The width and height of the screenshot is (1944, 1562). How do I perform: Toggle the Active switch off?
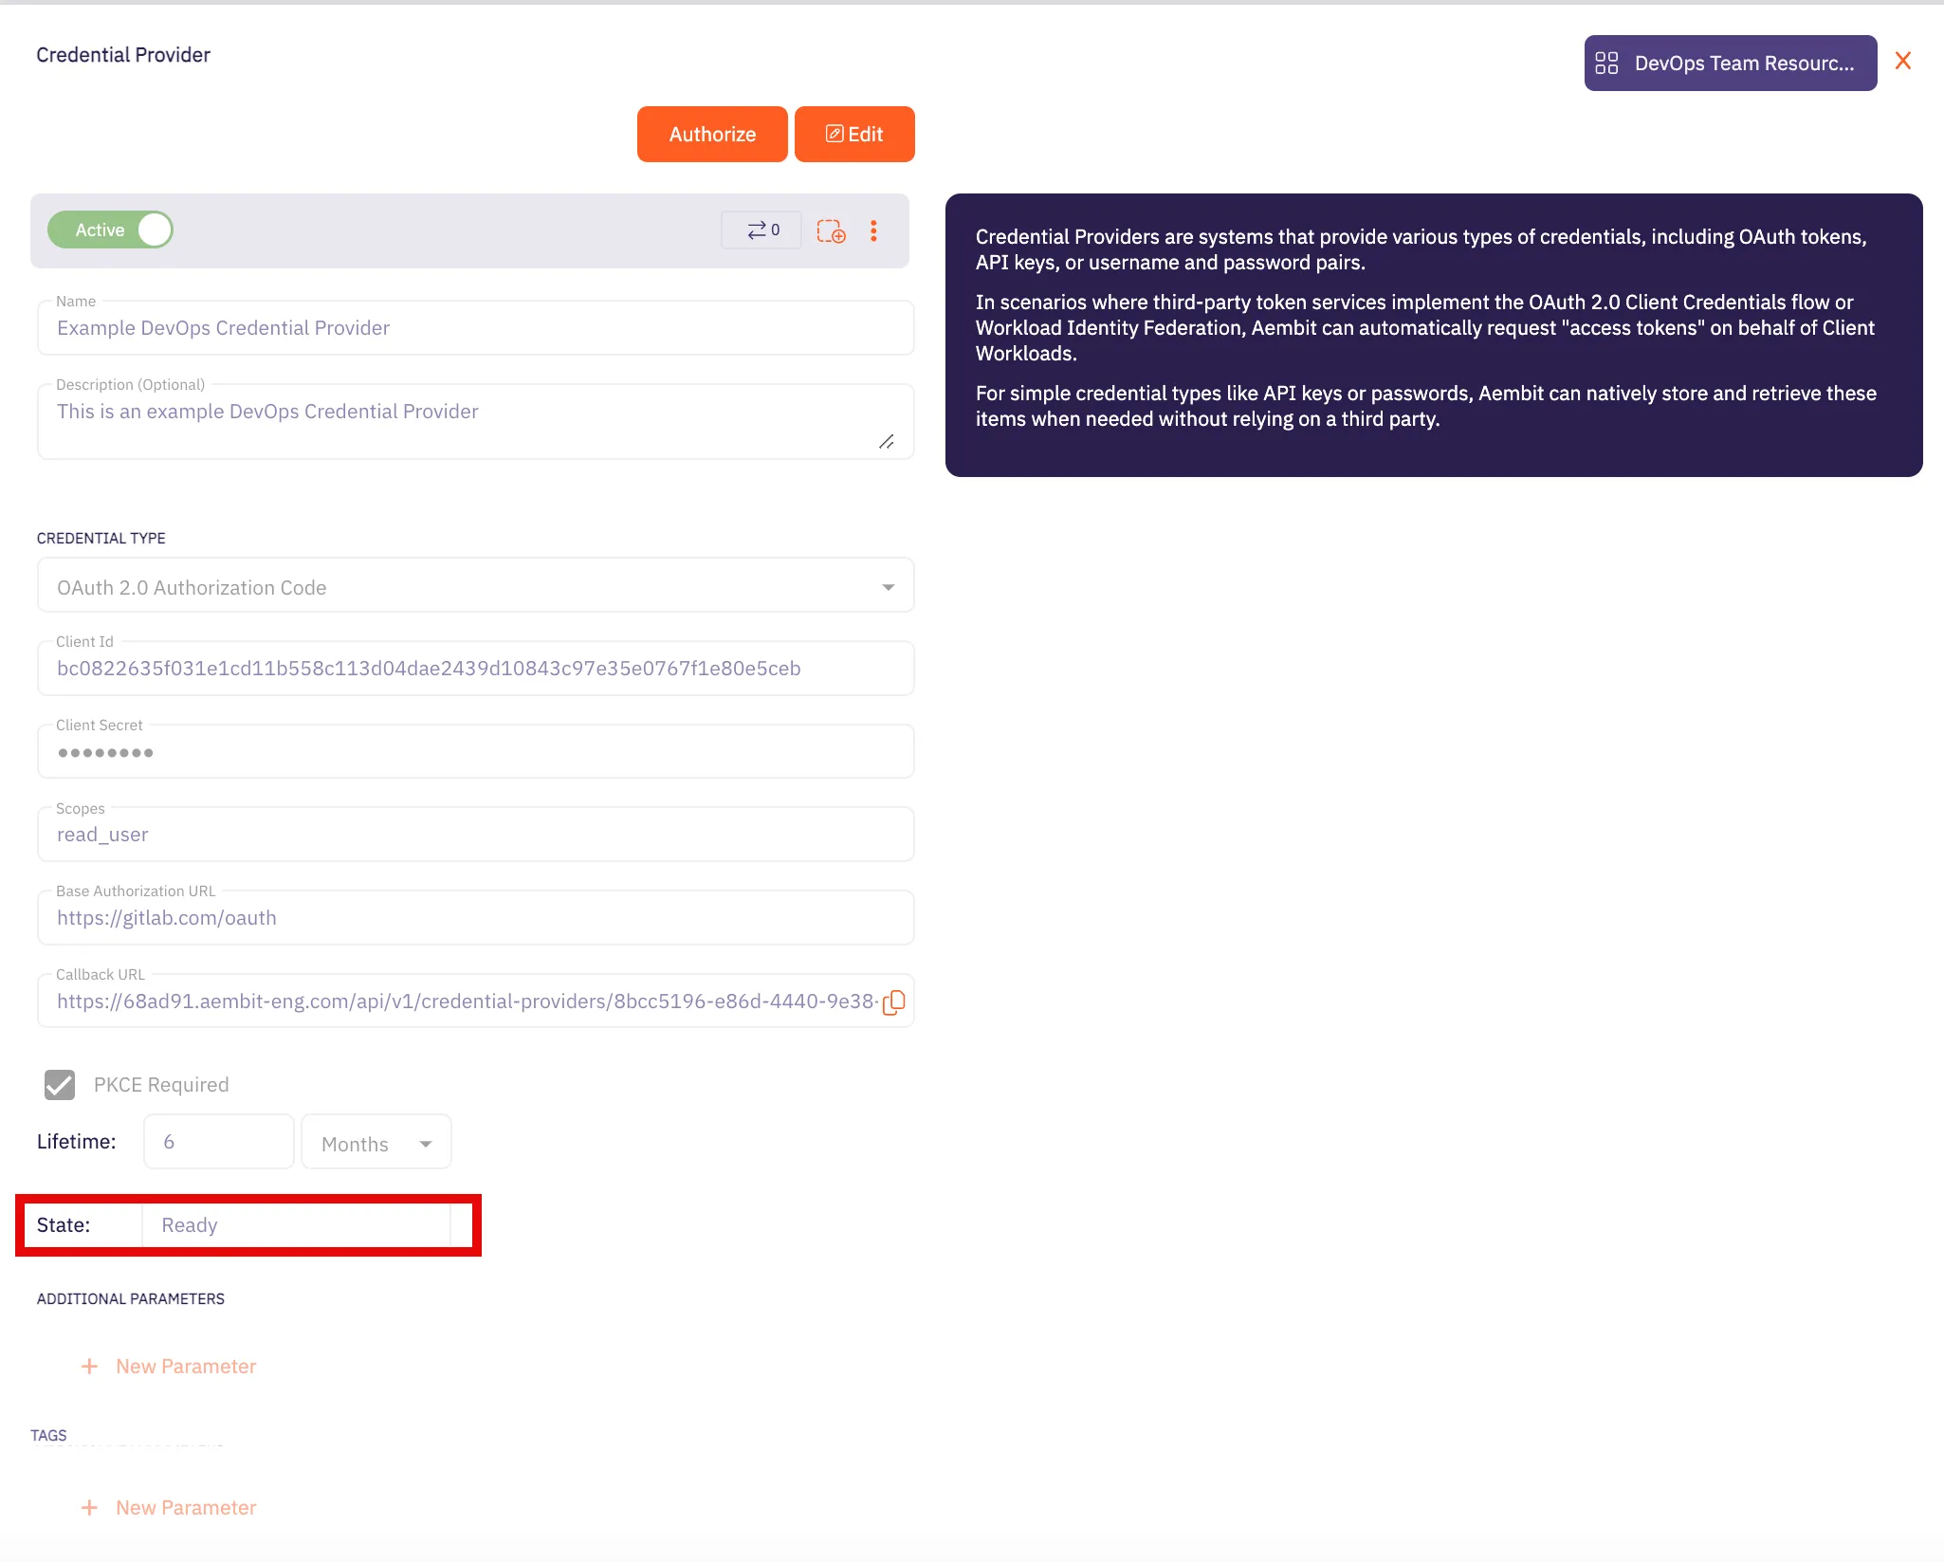click(111, 230)
